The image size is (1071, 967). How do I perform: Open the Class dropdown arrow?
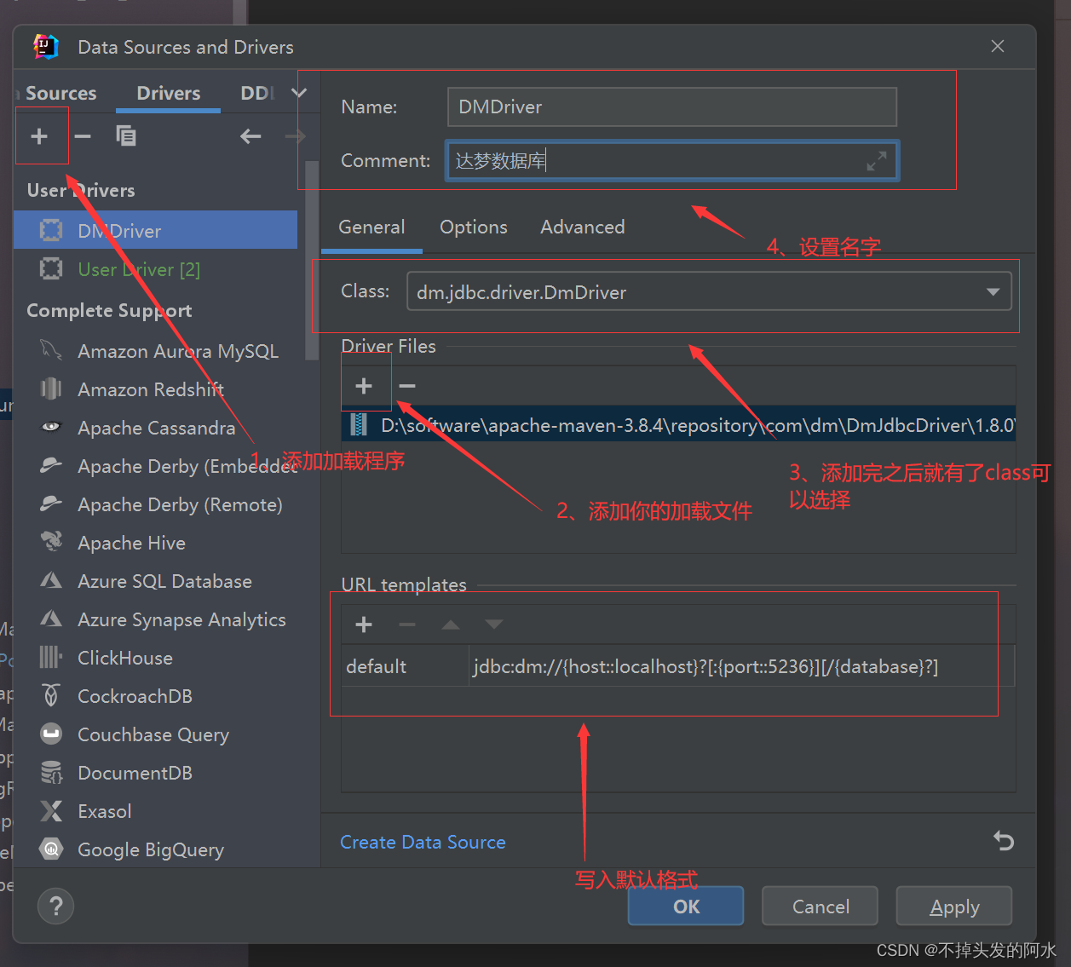993,291
